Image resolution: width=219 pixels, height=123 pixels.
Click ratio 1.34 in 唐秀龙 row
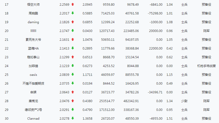click(170, 101)
